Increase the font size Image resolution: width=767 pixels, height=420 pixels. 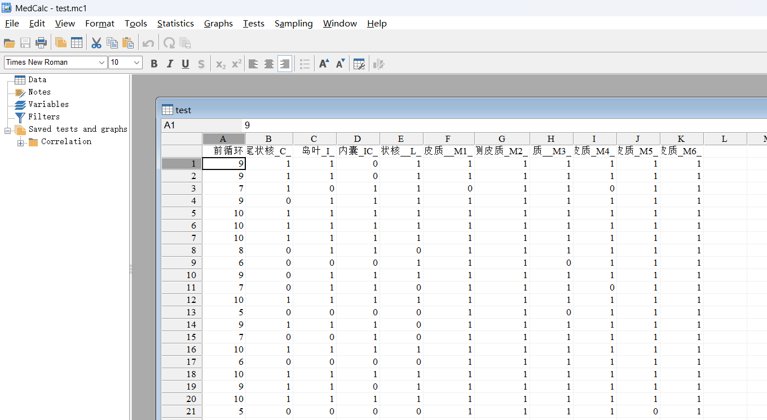pyautogui.click(x=324, y=64)
